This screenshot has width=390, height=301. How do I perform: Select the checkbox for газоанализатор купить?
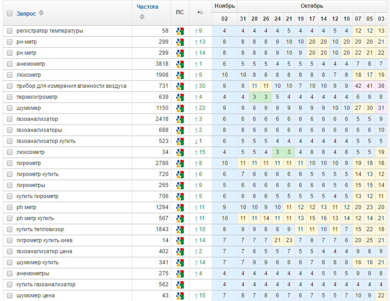[10, 141]
